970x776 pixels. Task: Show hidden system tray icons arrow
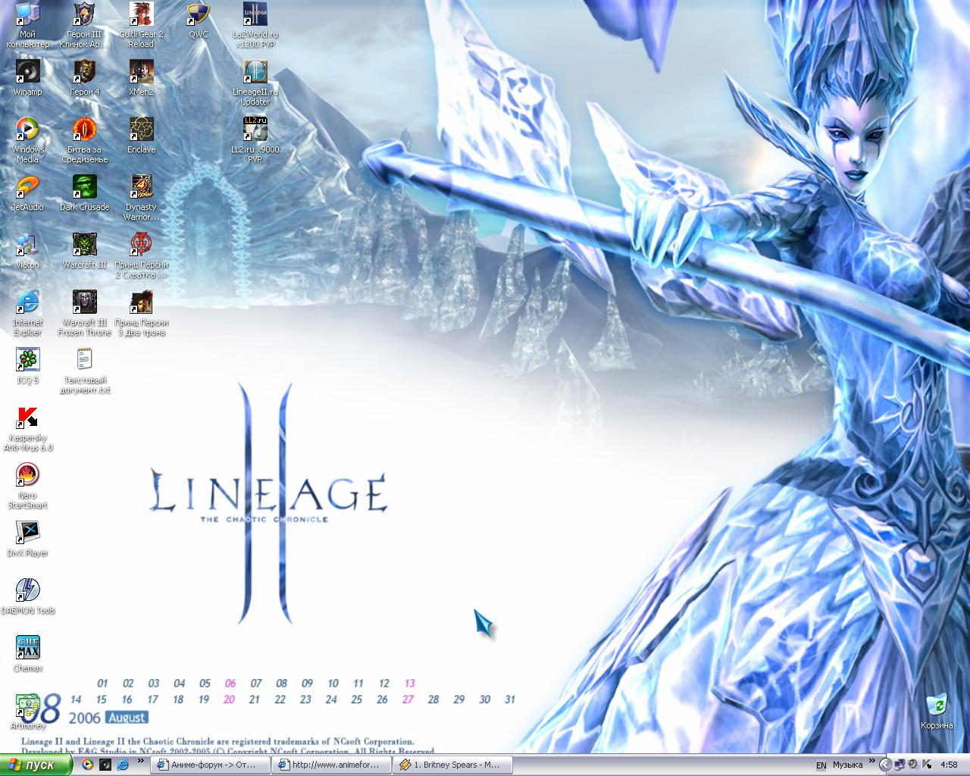pos(884,765)
